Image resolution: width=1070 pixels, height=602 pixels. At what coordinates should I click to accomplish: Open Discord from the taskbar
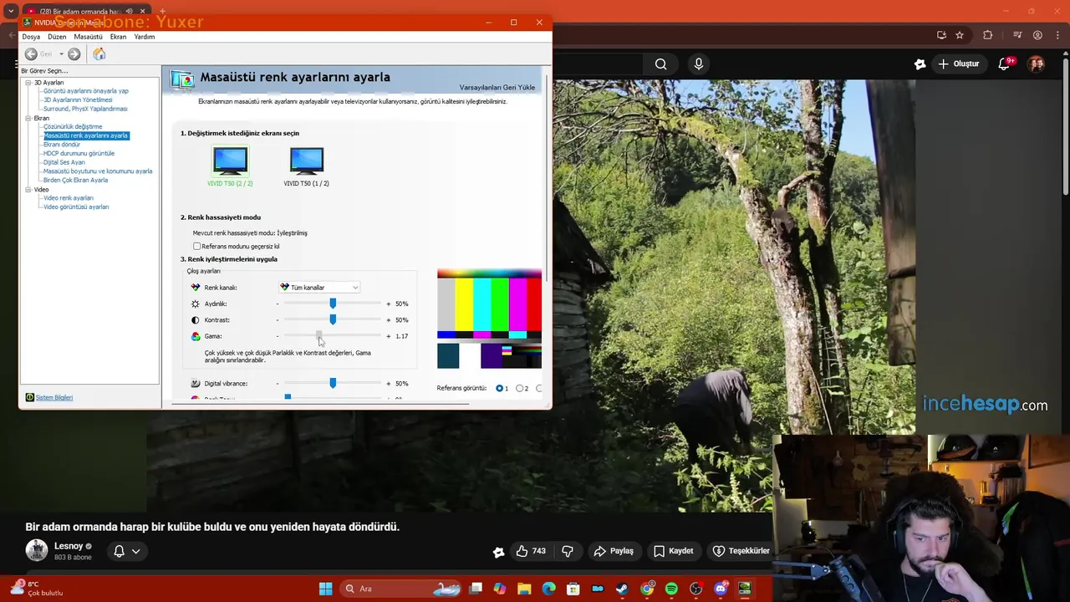721,589
